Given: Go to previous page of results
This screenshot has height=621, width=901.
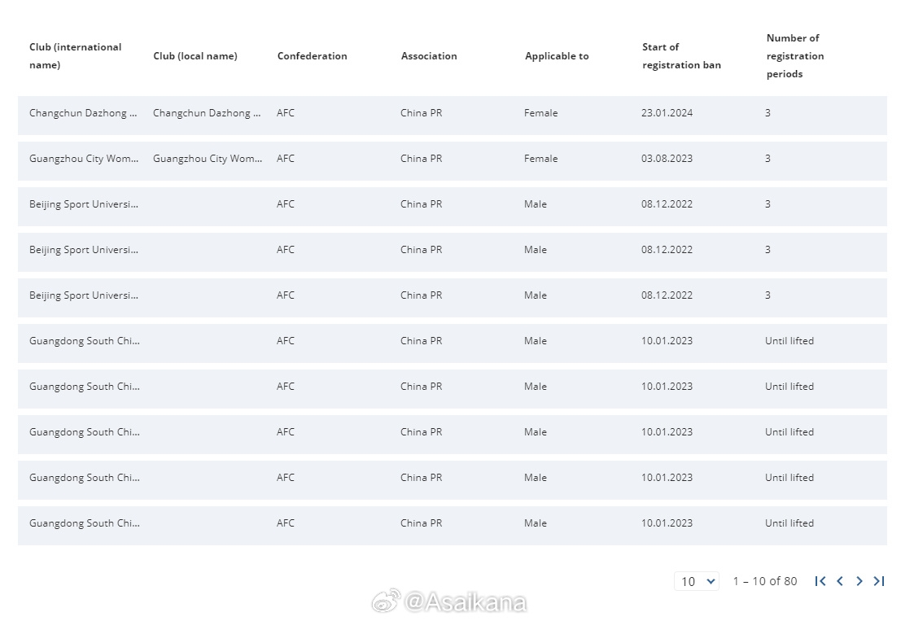Looking at the screenshot, I should tap(839, 581).
